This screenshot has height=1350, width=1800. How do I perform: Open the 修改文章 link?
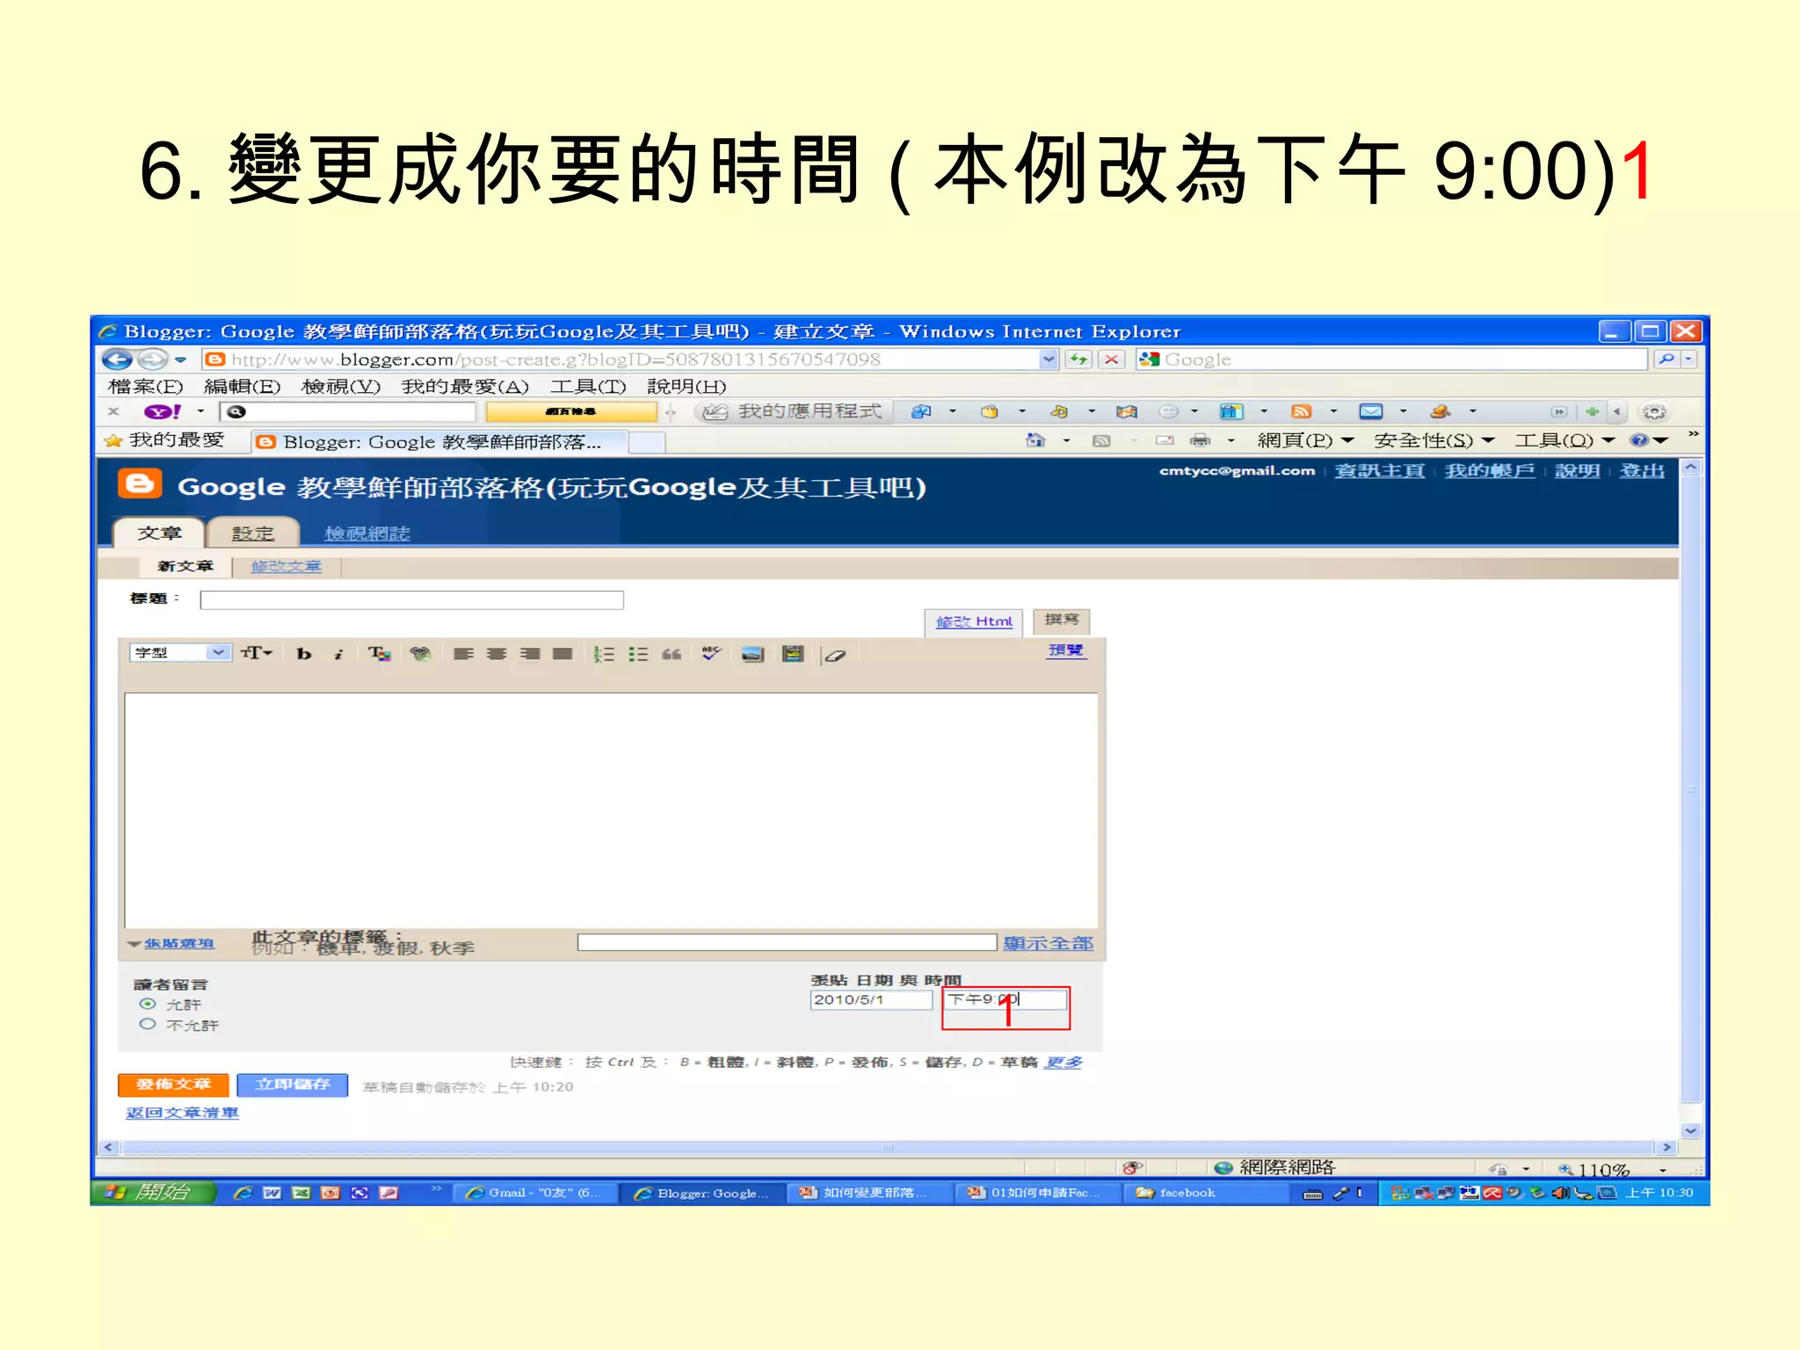coord(287,566)
